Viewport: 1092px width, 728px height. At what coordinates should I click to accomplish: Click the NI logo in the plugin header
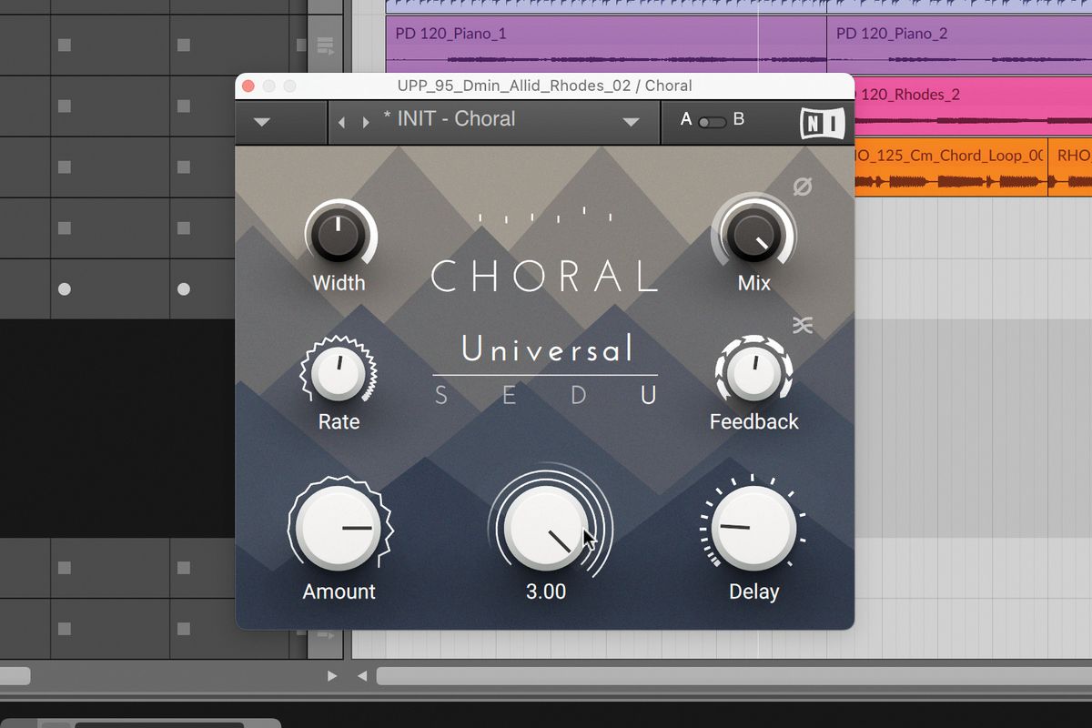click(x=824, y=120)
